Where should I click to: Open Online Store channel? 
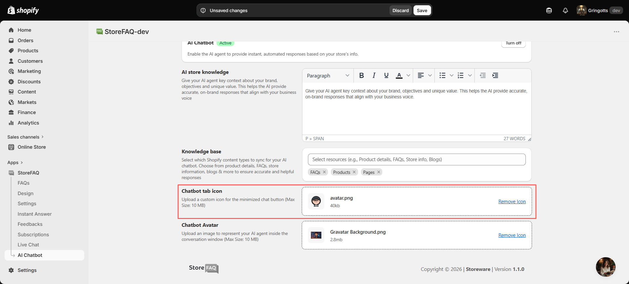44,147
